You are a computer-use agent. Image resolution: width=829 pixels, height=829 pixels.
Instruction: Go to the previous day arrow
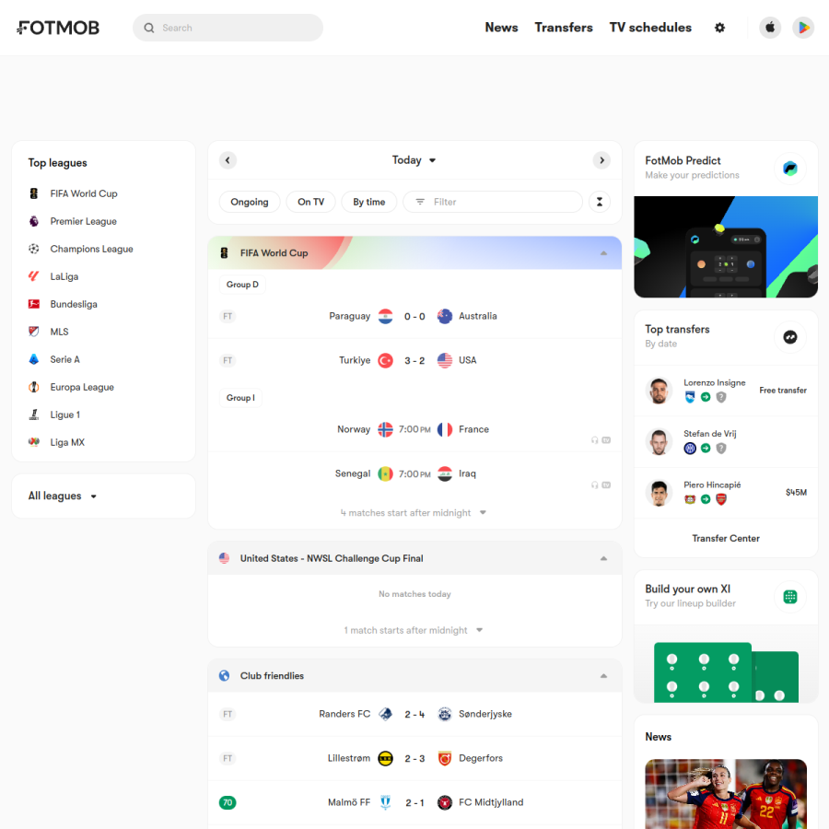(228, 160)
